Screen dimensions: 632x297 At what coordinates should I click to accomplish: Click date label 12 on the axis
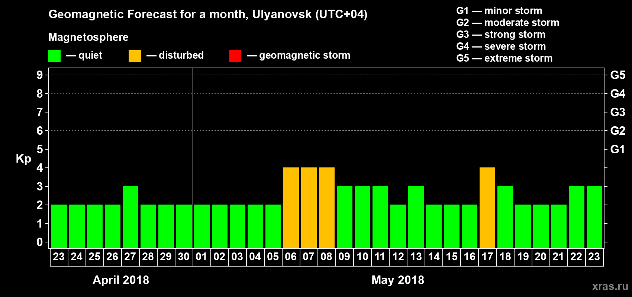(398, 257)
